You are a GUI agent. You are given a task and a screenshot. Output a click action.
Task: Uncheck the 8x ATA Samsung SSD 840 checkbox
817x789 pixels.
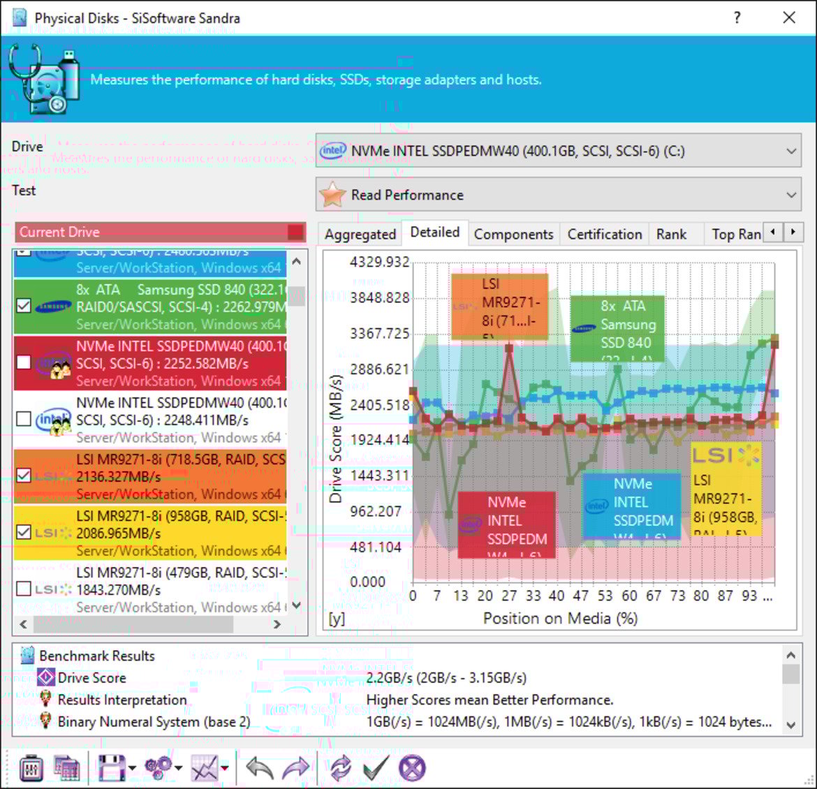click(24, 306)
